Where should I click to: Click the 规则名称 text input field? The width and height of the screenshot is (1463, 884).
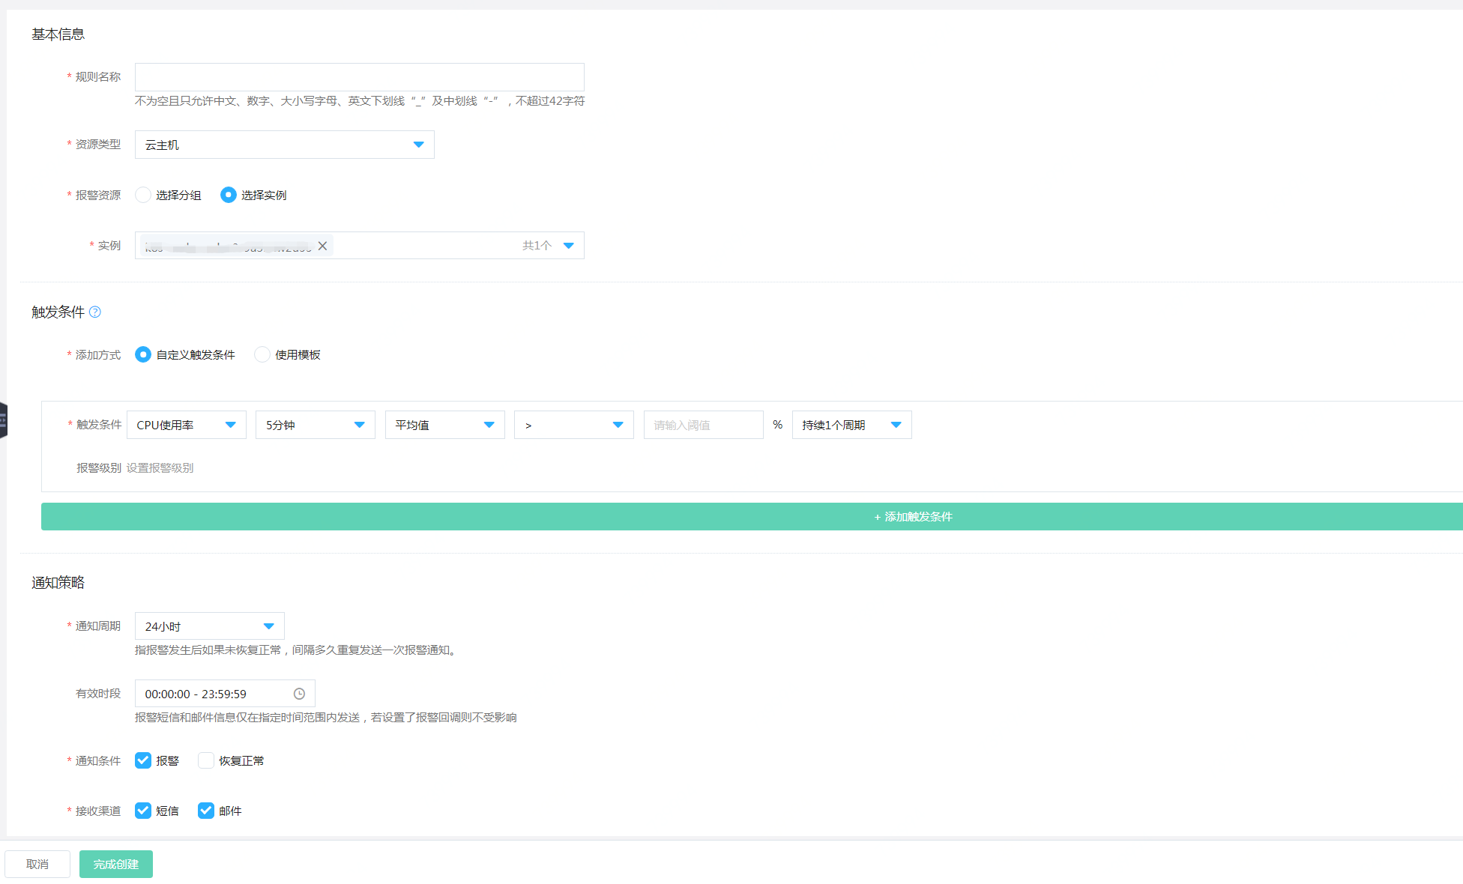pyautogui.click(x=359, y=77)
